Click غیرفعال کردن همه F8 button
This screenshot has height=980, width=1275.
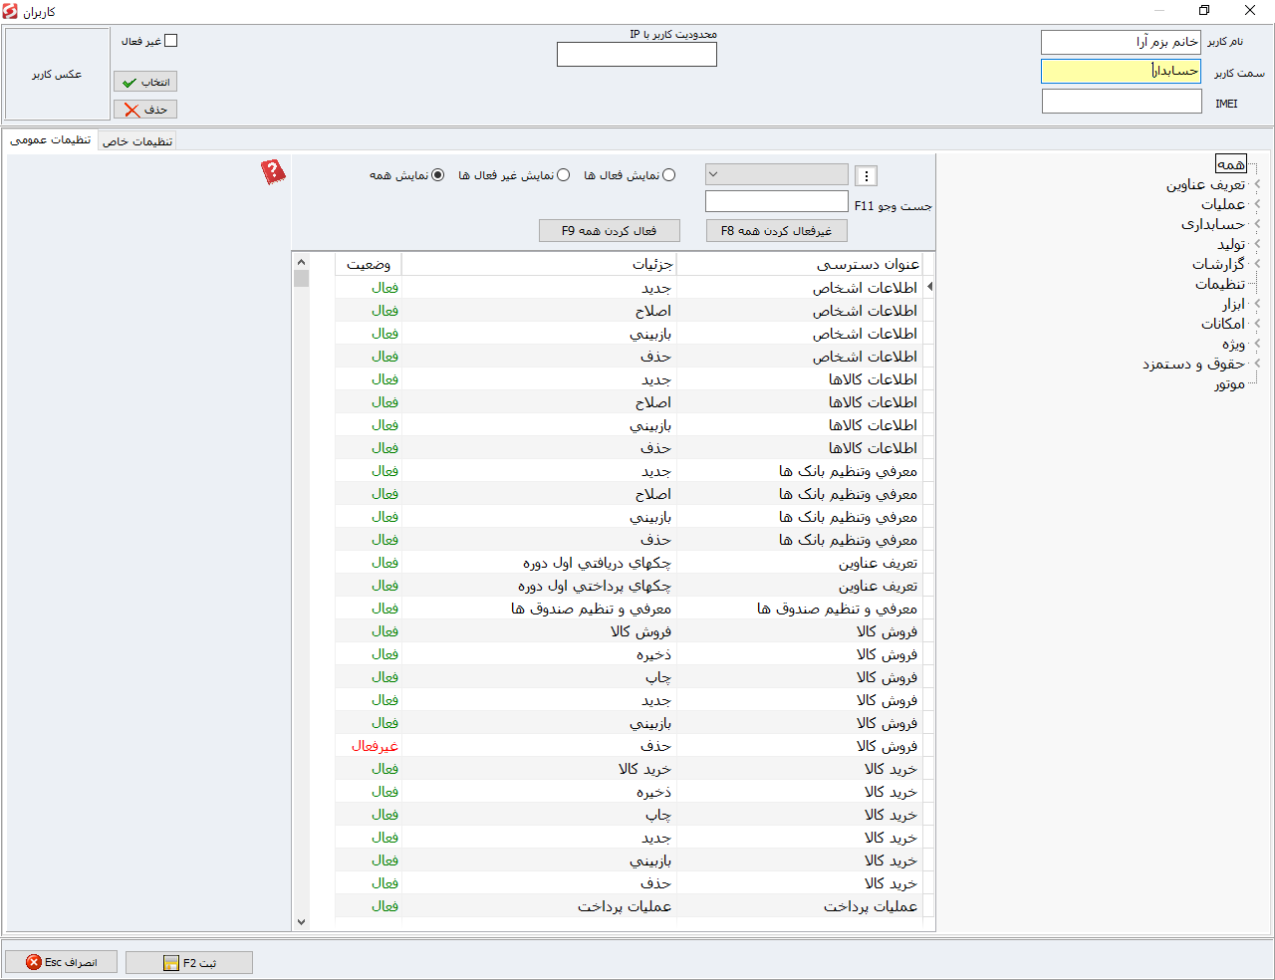coord(777,231)
